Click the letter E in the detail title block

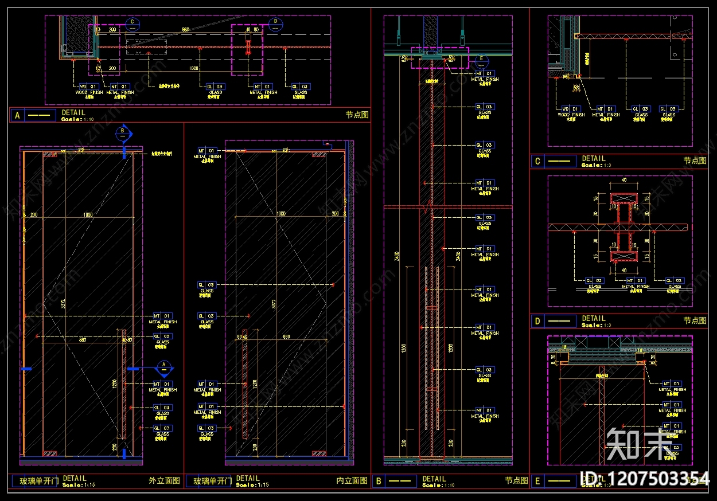point(537,482)
